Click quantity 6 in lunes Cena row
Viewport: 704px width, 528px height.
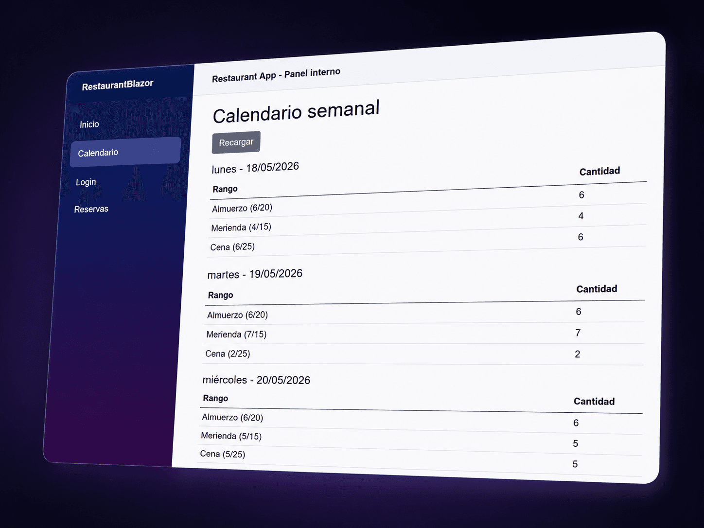pyautogui.click(x=581, y=237)
